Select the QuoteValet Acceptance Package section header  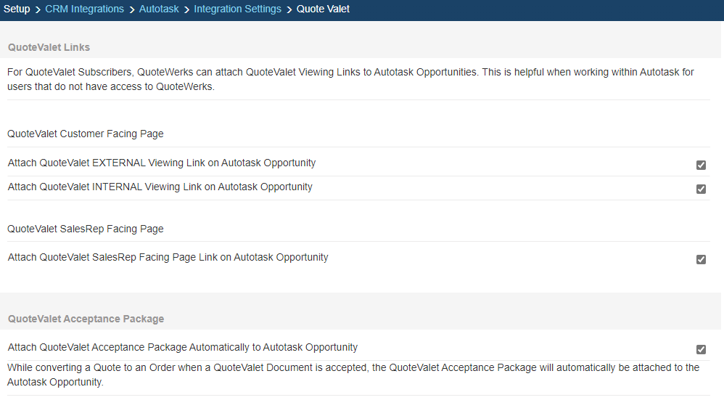point(86,319)
